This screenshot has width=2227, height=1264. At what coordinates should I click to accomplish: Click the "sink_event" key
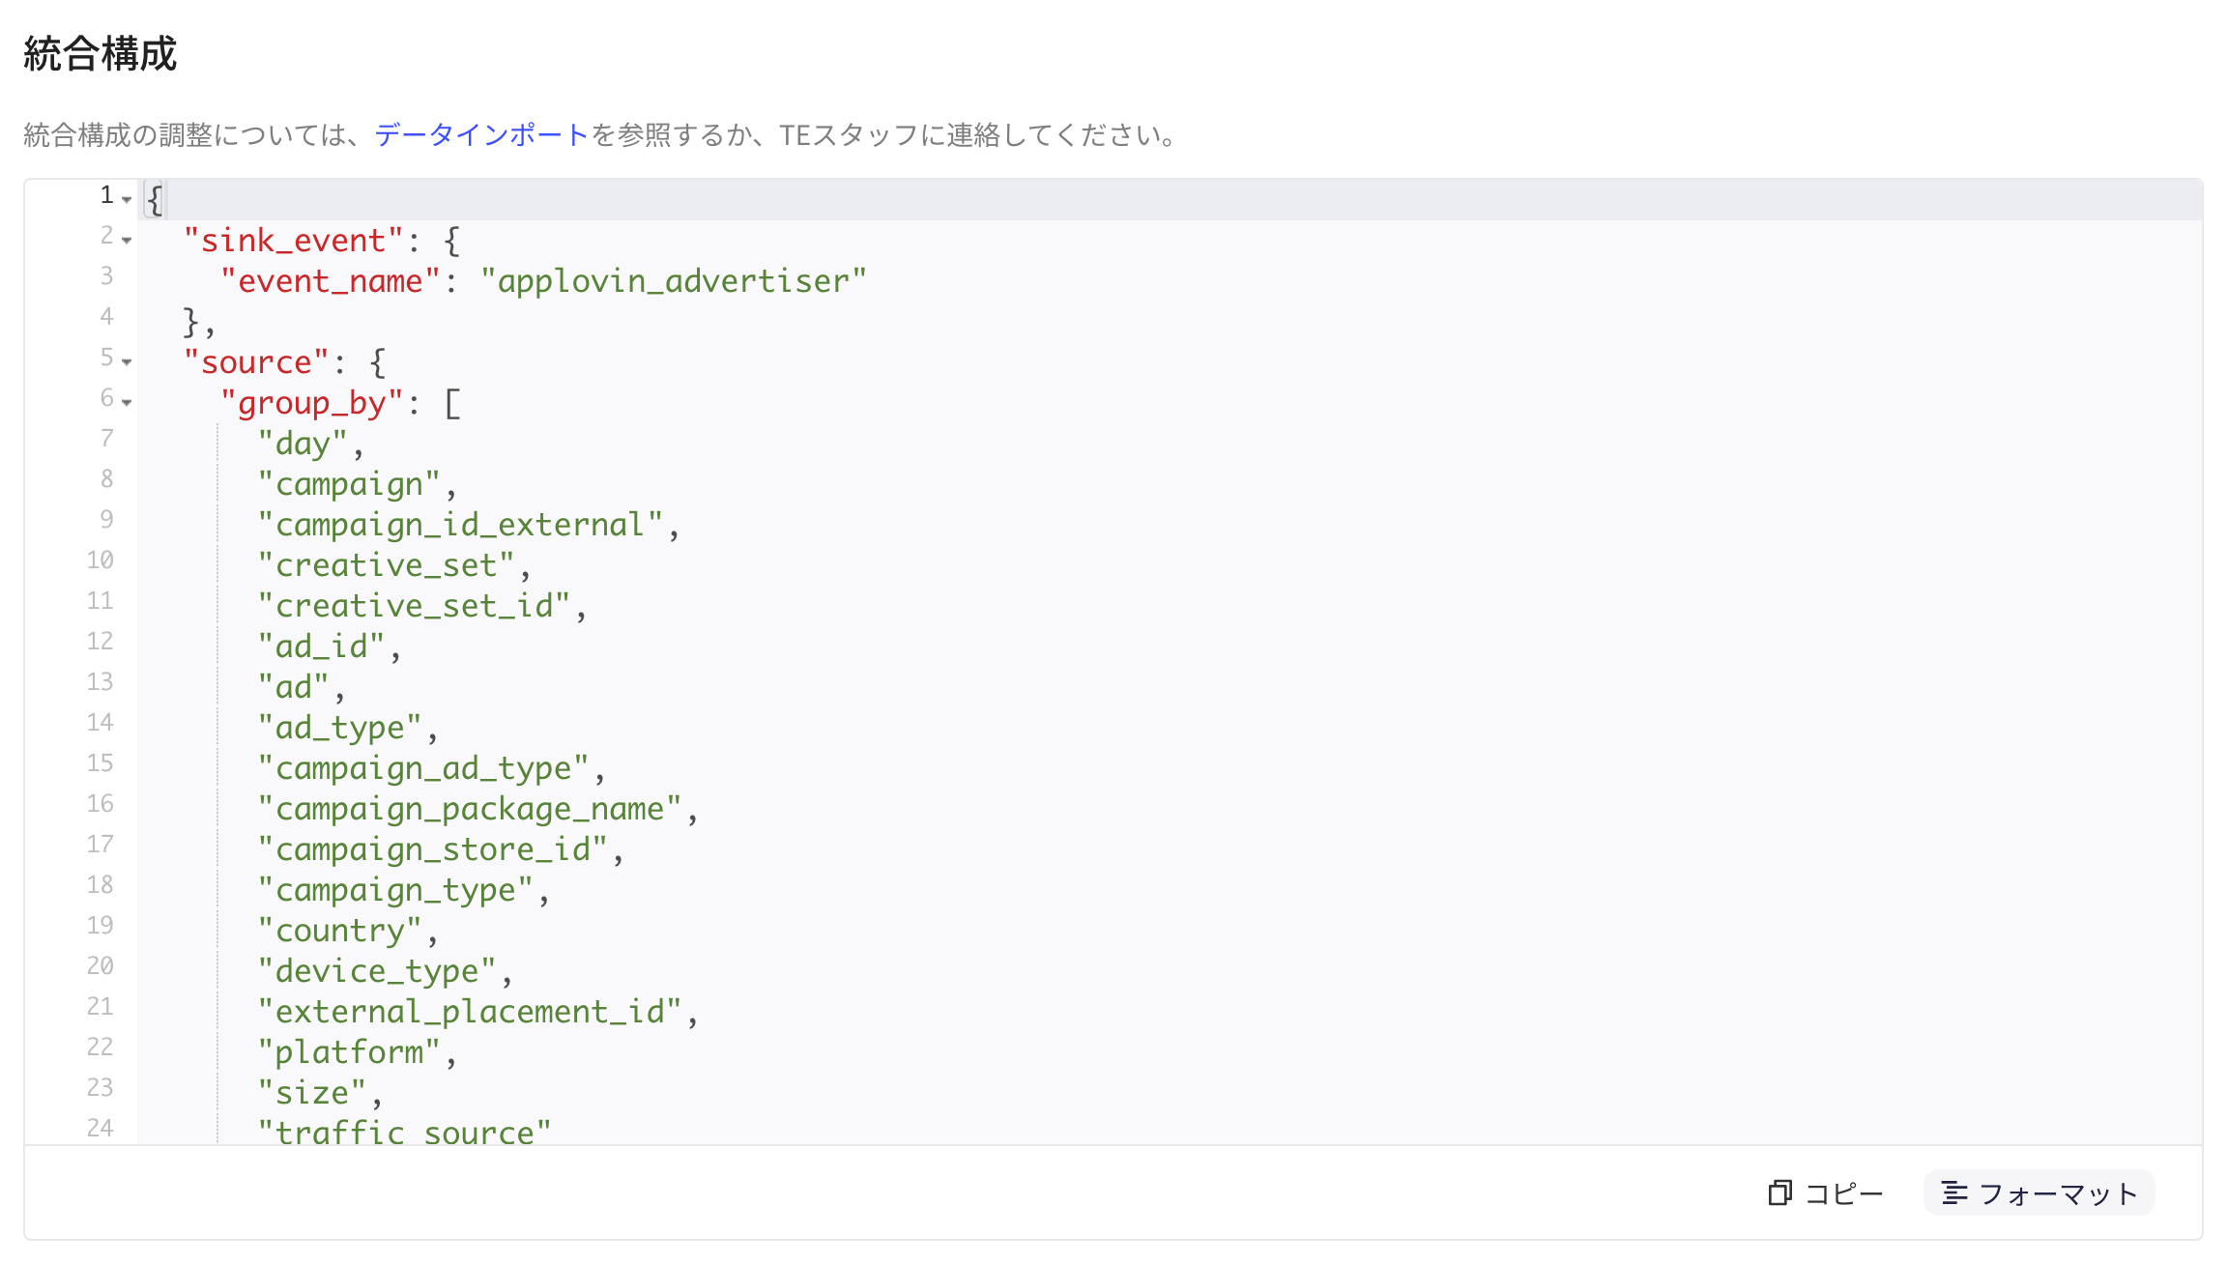293,241
